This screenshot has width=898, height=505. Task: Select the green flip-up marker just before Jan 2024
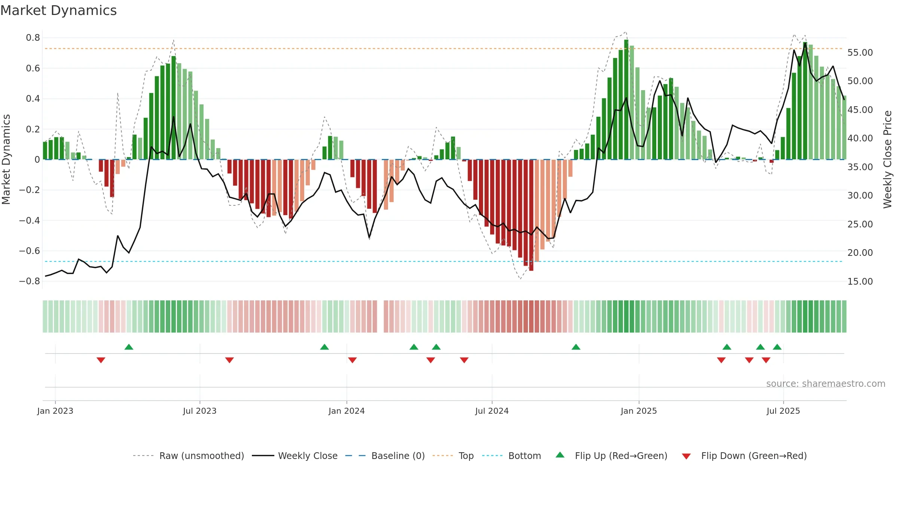tap(324, 347)
